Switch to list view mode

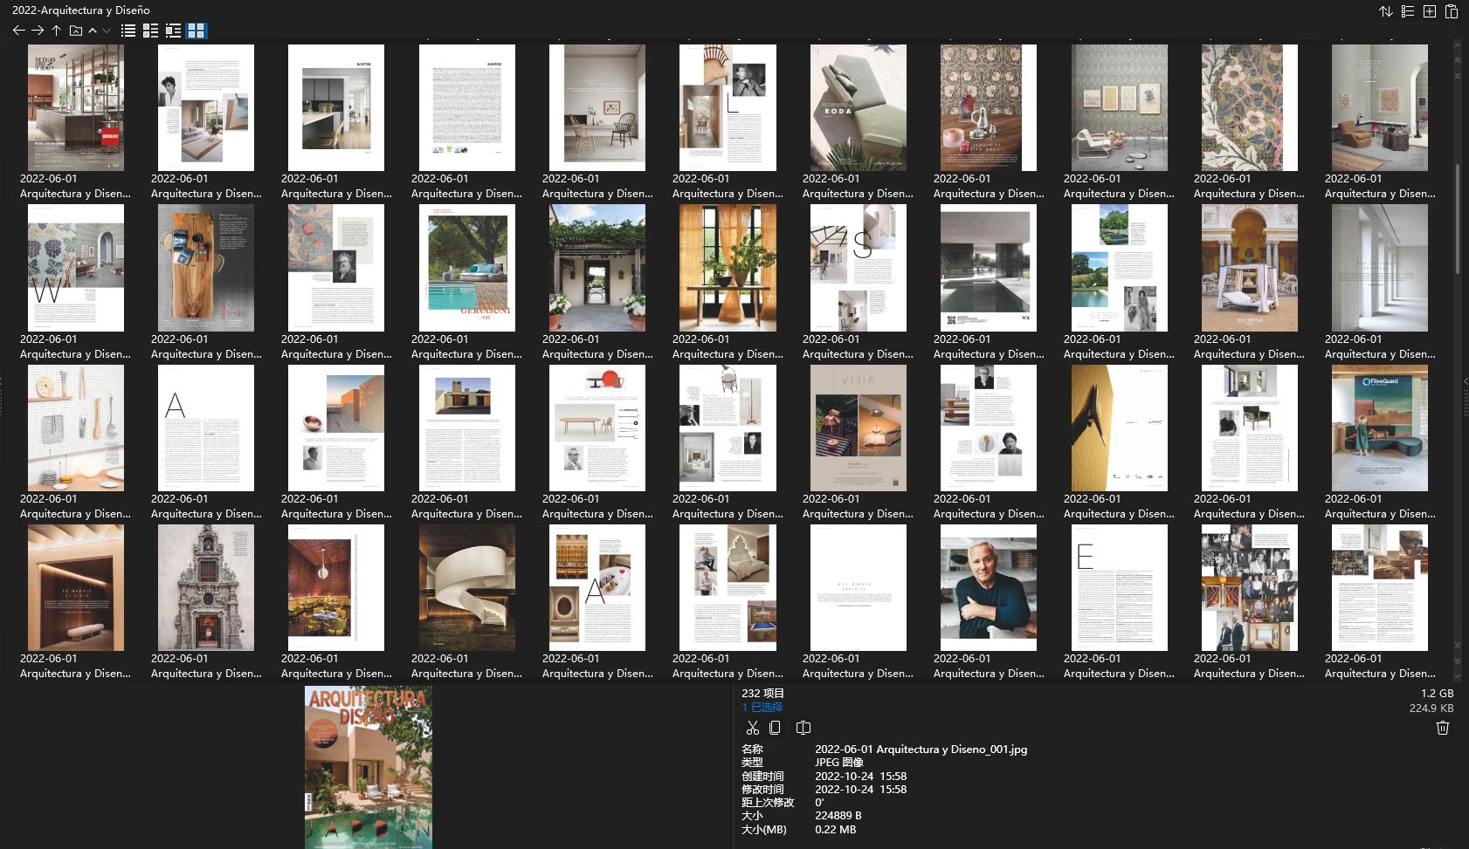(128, 31)
